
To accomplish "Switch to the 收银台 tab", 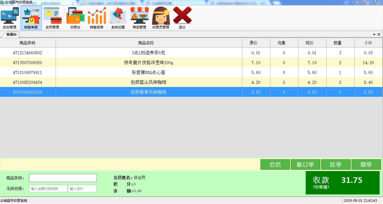I will pos(12,35).
